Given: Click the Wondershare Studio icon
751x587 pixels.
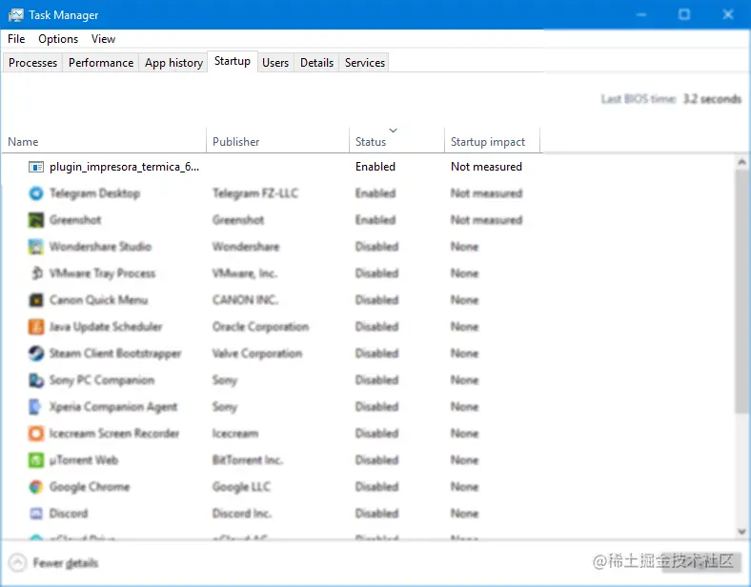Looking at the screenshot, I should 36,247.
